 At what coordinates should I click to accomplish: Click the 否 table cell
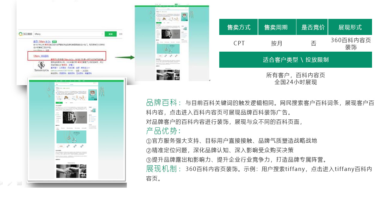point(313,43)
